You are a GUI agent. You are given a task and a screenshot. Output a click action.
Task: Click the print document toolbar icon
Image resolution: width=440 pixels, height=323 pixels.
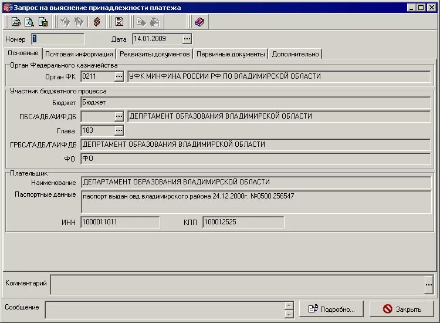pyautogui.click(x=16, y=22)
